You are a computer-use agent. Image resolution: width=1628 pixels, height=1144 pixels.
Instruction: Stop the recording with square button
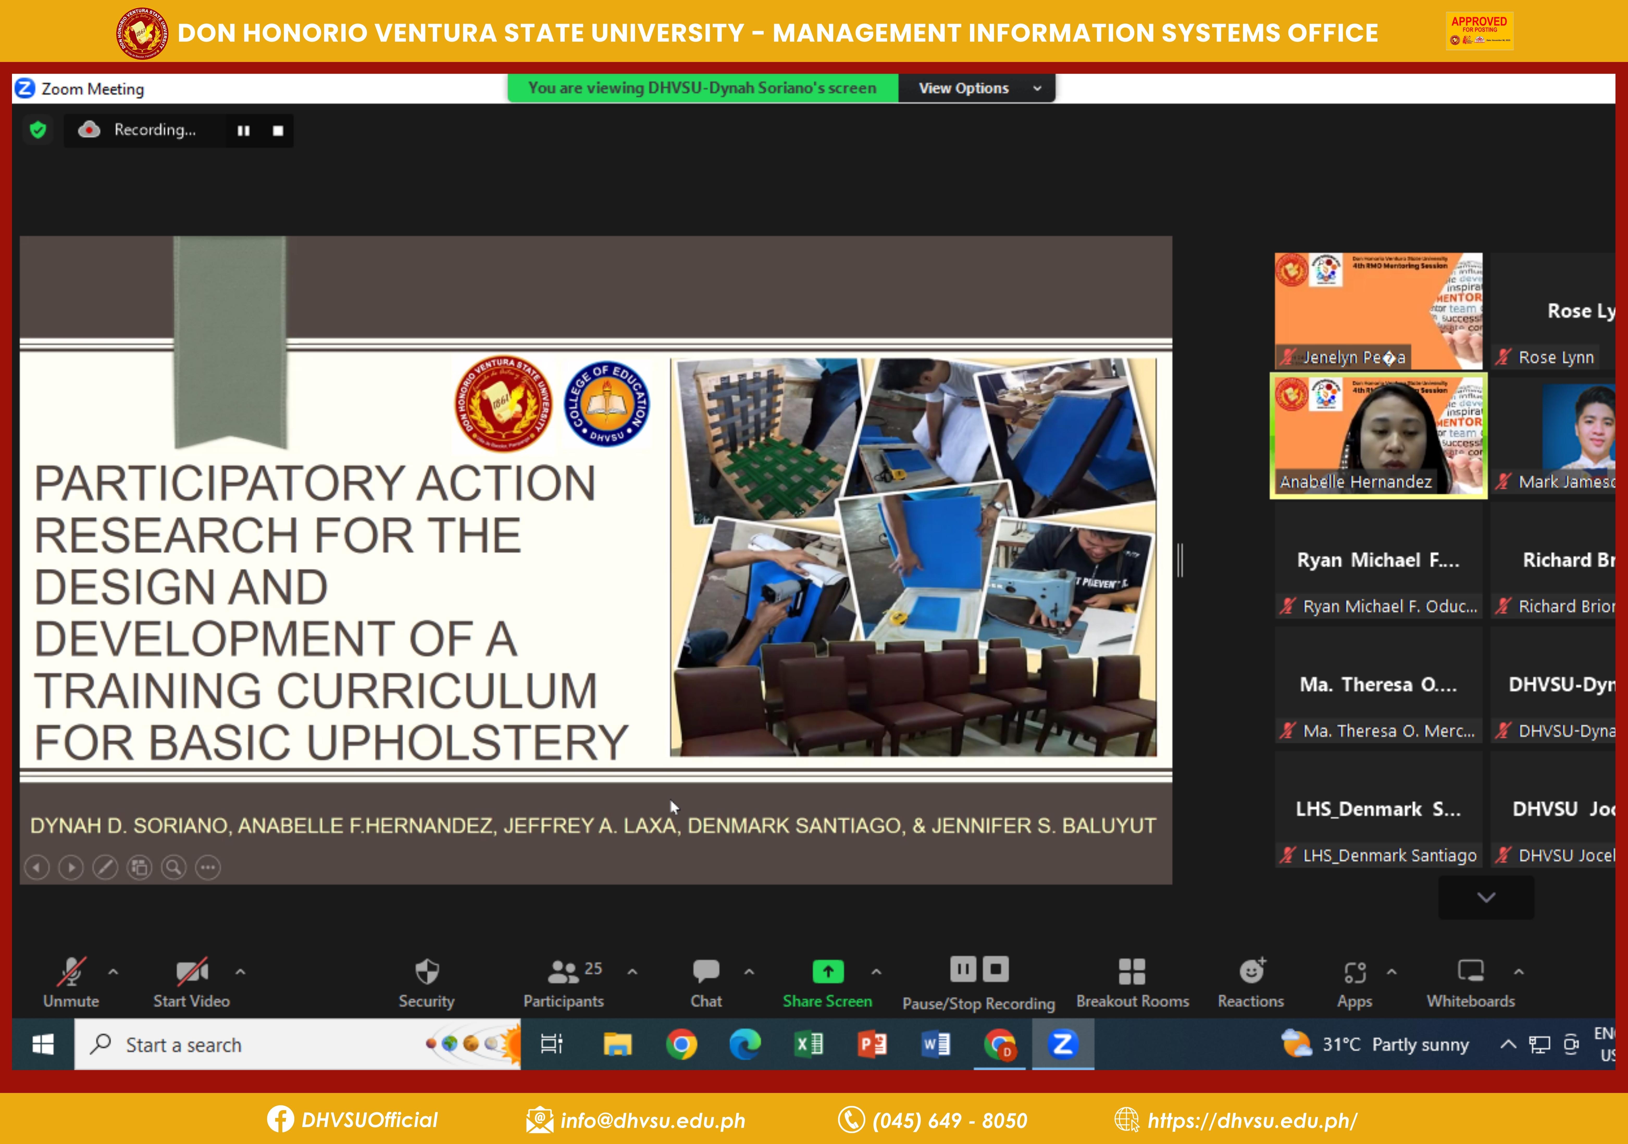[278, 130]
